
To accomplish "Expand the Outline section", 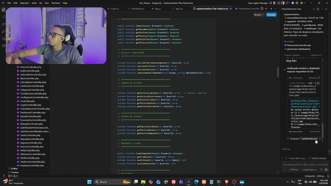I will click(14, 168).
